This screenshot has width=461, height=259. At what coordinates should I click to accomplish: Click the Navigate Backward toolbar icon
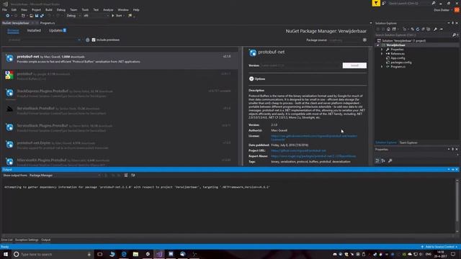[x=8, y=16]
